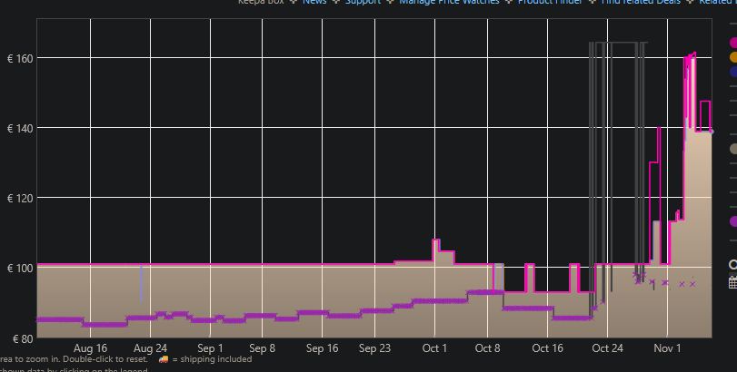Toggle the pink legend dot series
The image size is (737, 372).
tap(733, 43)
